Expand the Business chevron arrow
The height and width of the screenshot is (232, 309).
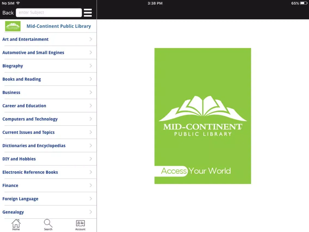(x=91, y=92)
